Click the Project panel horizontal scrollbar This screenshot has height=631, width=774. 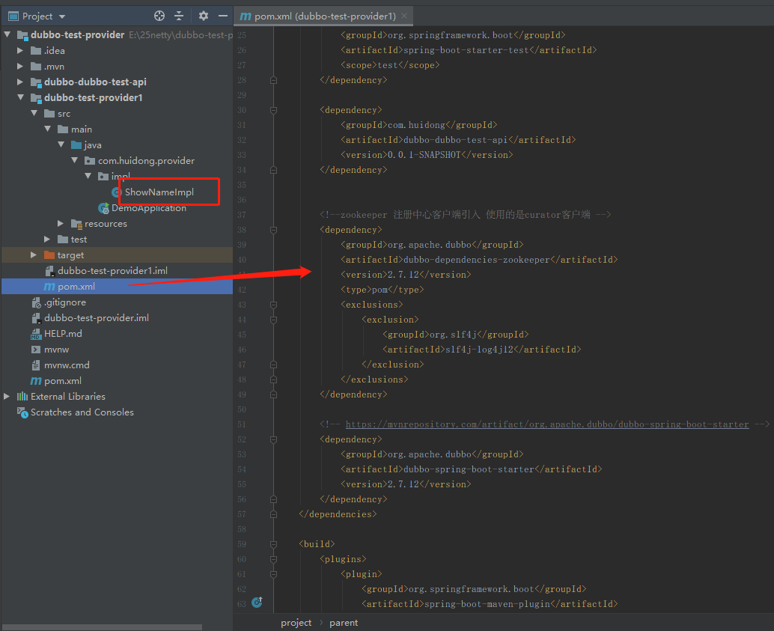(103, 627)
